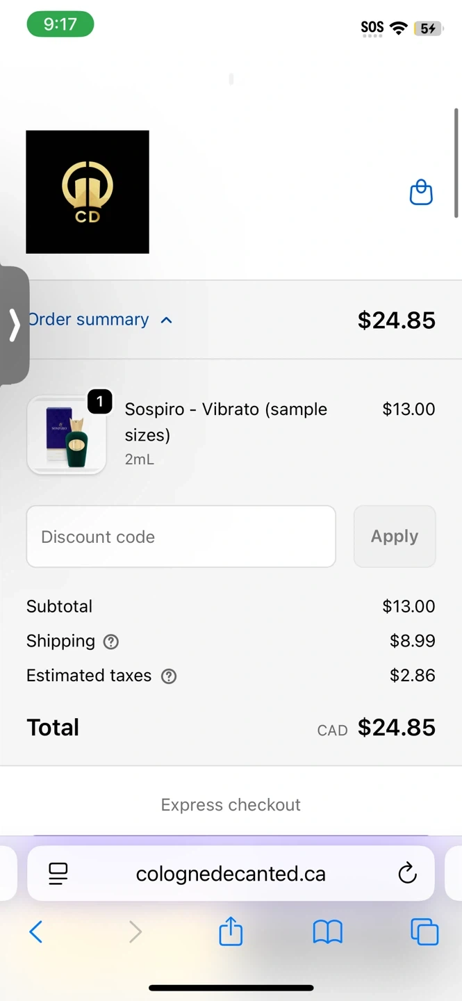Tap the green 9:17 time indicator
This screenshot has width=462, height=1001.
tap(60, 24)
